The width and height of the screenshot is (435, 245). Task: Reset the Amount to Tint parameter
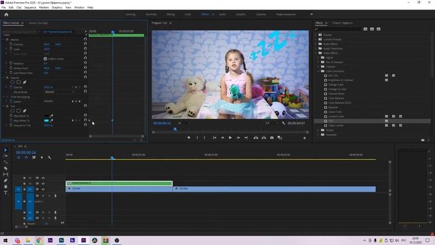85,125
